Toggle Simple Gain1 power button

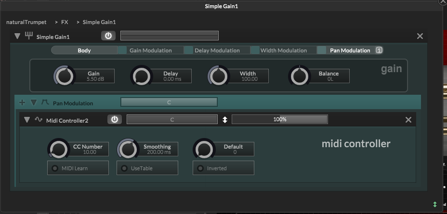108,36
